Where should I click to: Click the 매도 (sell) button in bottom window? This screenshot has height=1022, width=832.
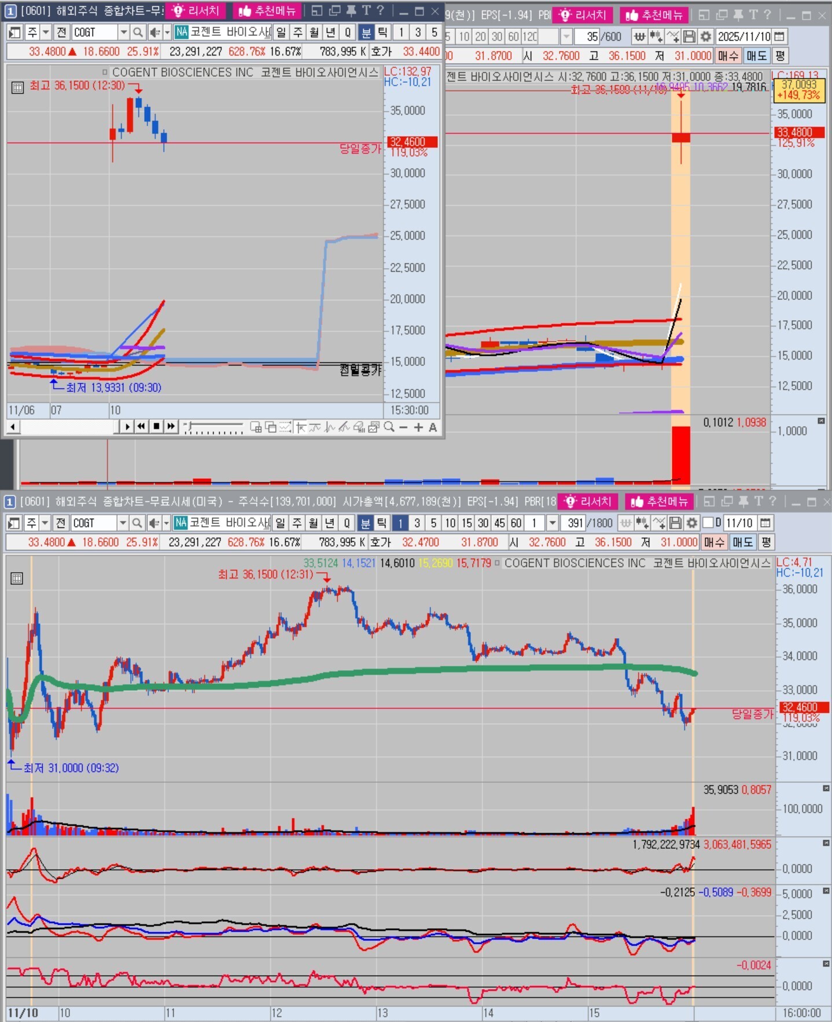[742, 543]
